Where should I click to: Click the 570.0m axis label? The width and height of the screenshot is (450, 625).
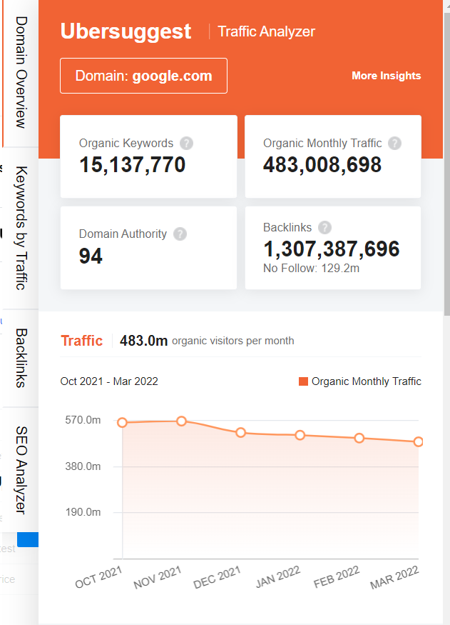pos(83,420)
